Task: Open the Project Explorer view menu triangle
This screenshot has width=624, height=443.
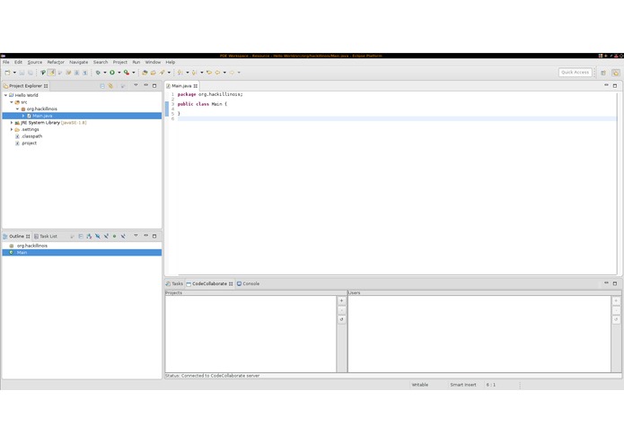Action: [x=136, y=85]
